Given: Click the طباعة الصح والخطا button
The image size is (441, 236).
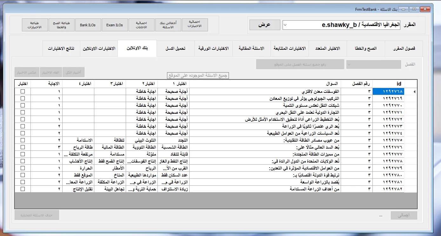Looking at the screenshot, I should tap(61, 25).
